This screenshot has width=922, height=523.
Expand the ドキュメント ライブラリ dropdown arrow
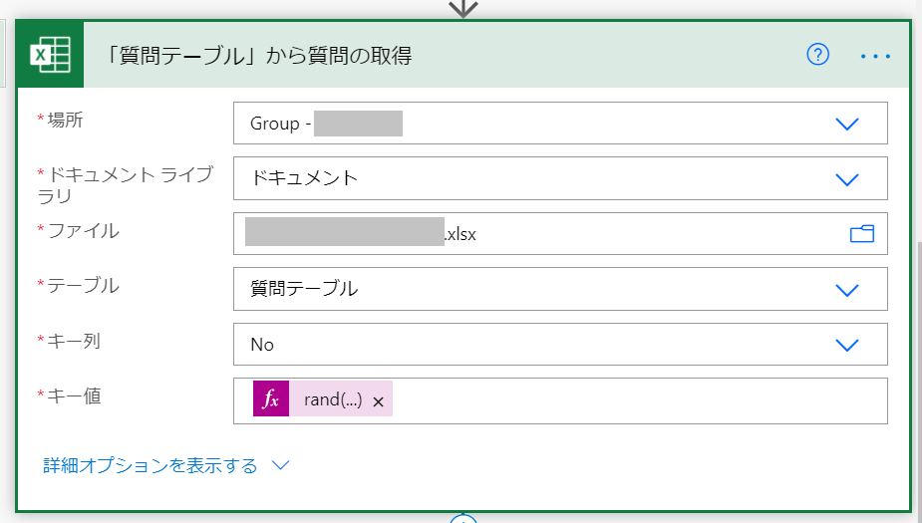click(x=846, y=178)
